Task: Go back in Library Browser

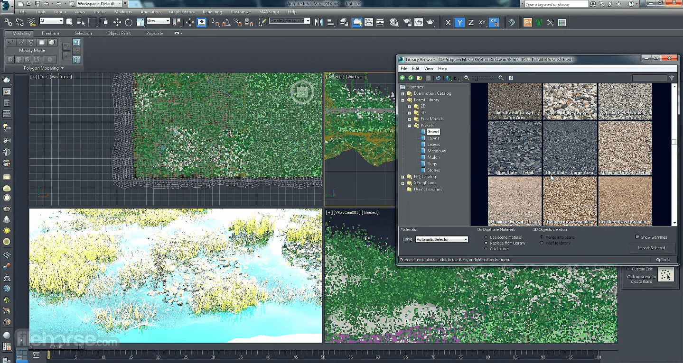Action: coord(402,78)
